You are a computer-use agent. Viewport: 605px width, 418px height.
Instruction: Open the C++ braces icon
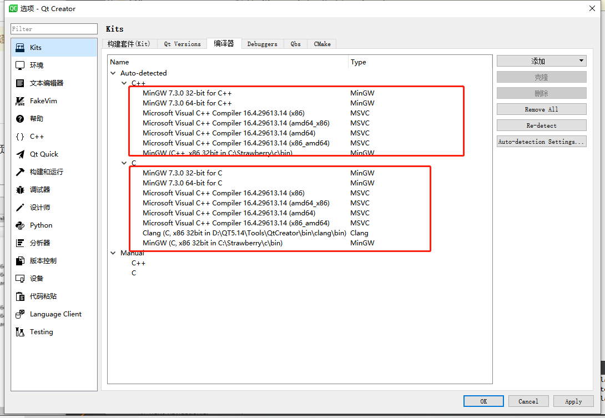(20, 136)
